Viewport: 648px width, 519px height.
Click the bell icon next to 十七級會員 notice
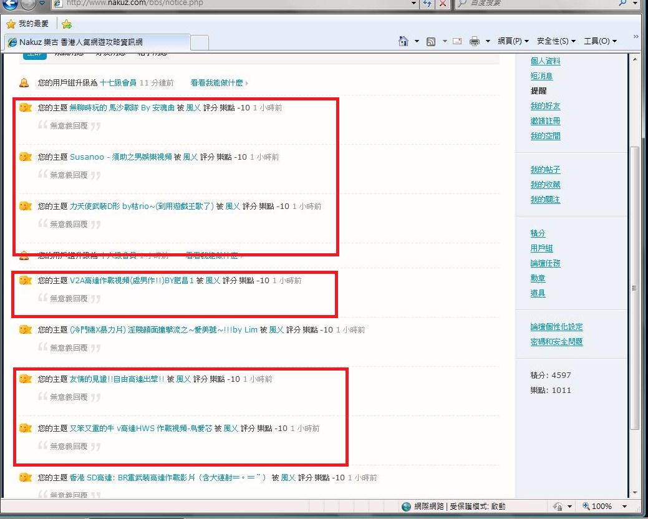click(24, 82)
